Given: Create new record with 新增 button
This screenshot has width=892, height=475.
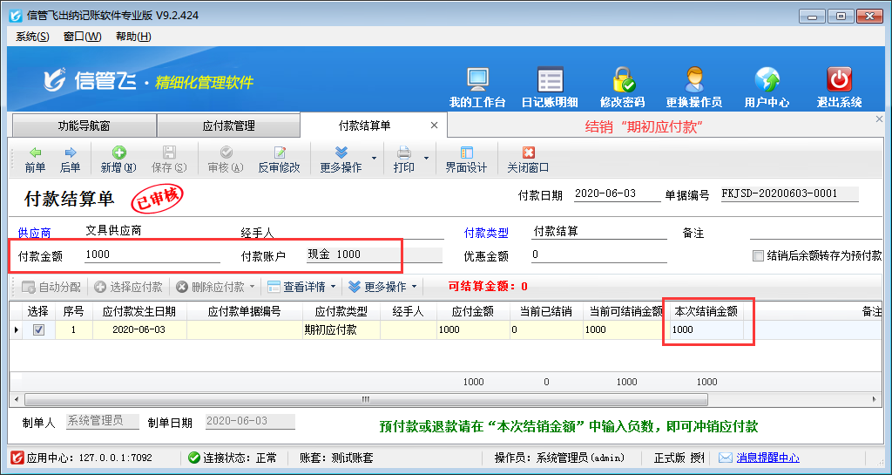Looking at the screenshot, I should coord(118,159).
